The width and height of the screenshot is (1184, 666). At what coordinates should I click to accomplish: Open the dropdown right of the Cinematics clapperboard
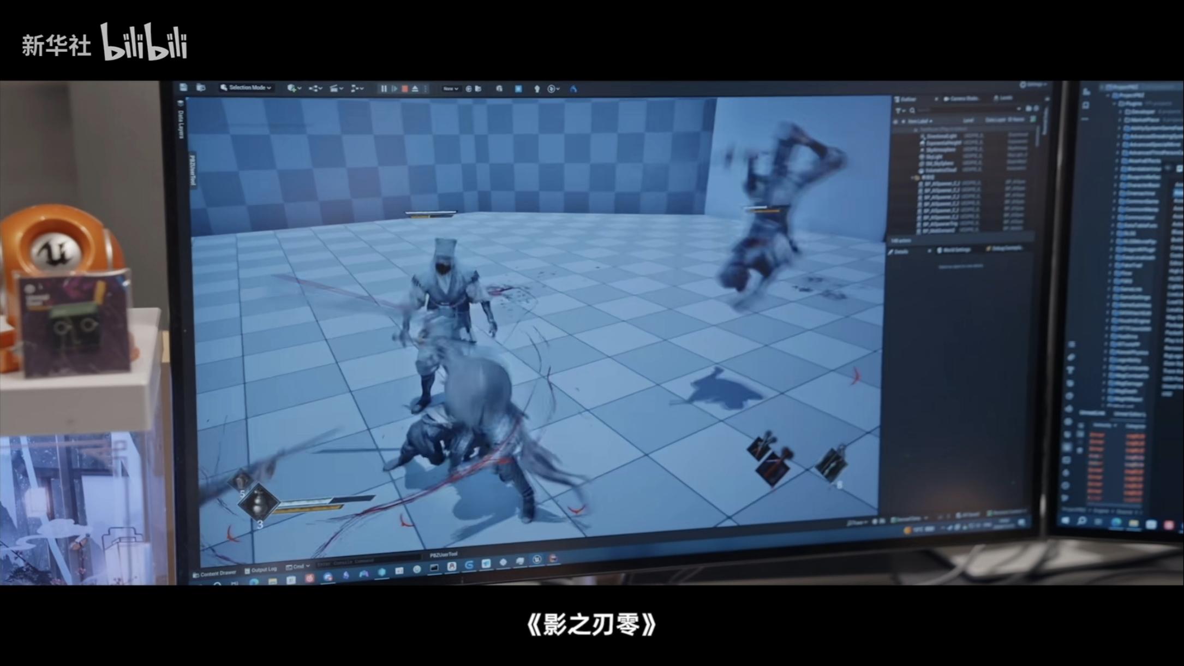(x=357, y=88)
